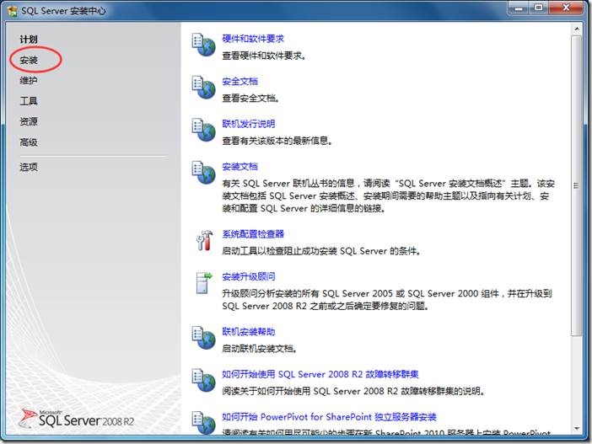Open the 维护 section
592x444 pixels.
pyautogui.click(x=29, y=80)
